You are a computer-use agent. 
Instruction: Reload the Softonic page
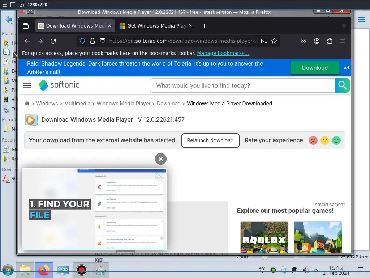tap(53, 41)
